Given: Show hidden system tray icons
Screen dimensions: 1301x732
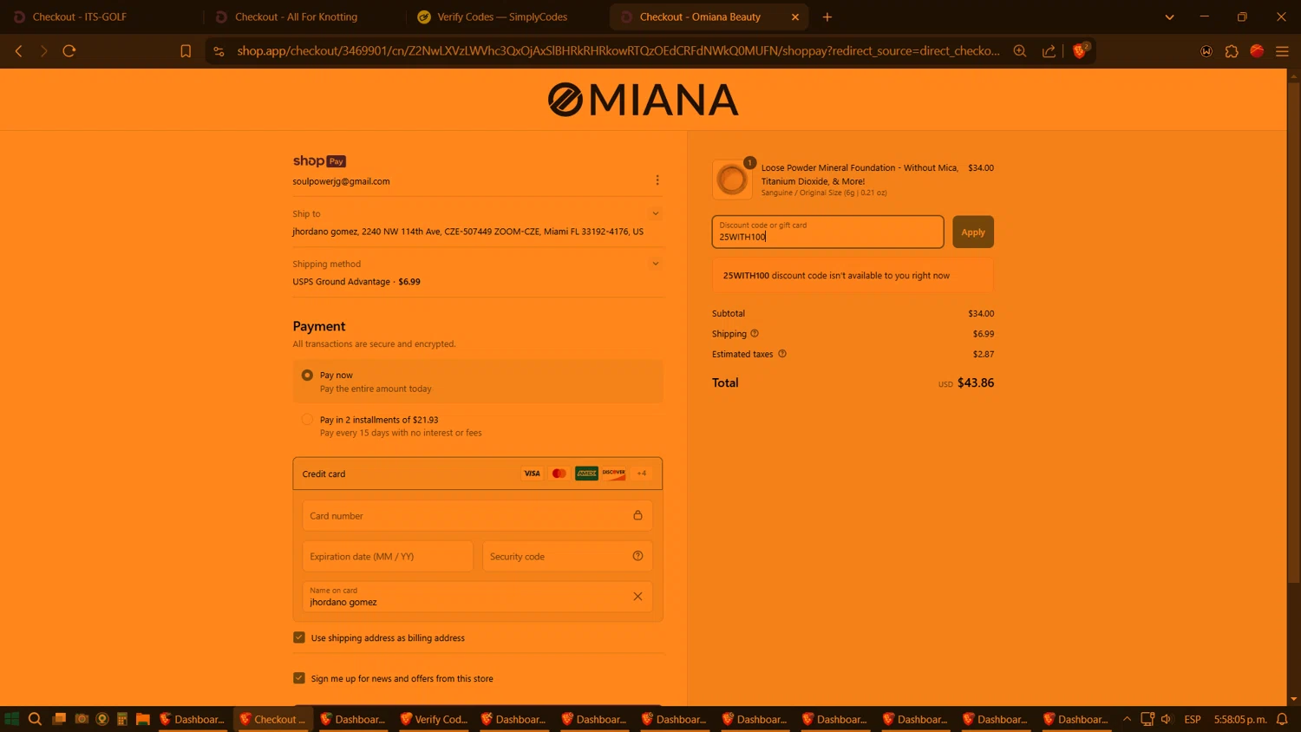Looking at the screenshot, I should pyautogui.click(x=1127, y=719).
